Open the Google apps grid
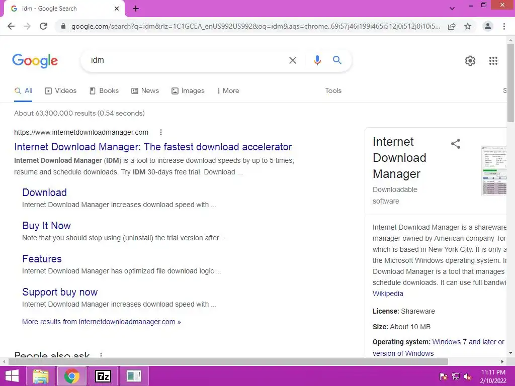This screenshot has width=515, height=386. coord(493,61)
